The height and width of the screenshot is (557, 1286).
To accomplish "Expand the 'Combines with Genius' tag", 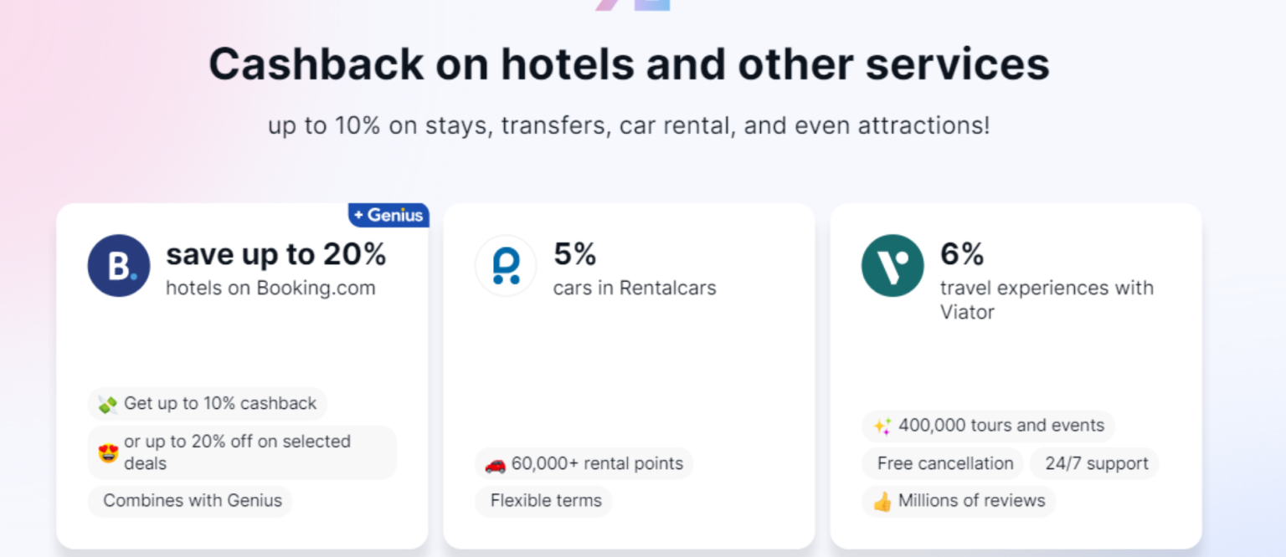I will tap(190, 501).
